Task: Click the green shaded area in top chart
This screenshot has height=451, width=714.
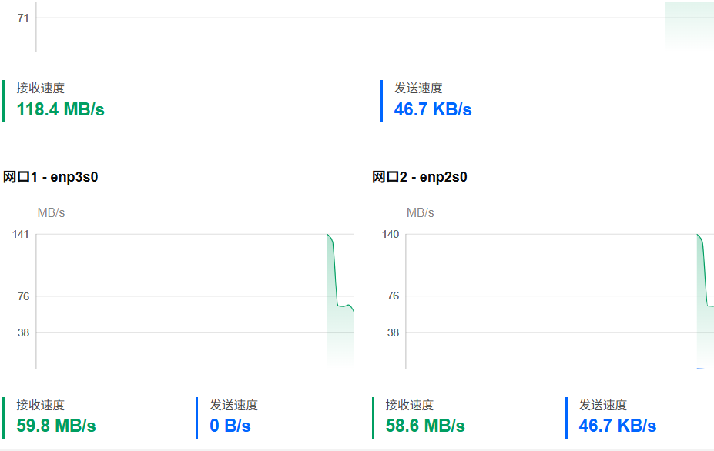Action: 689,27
